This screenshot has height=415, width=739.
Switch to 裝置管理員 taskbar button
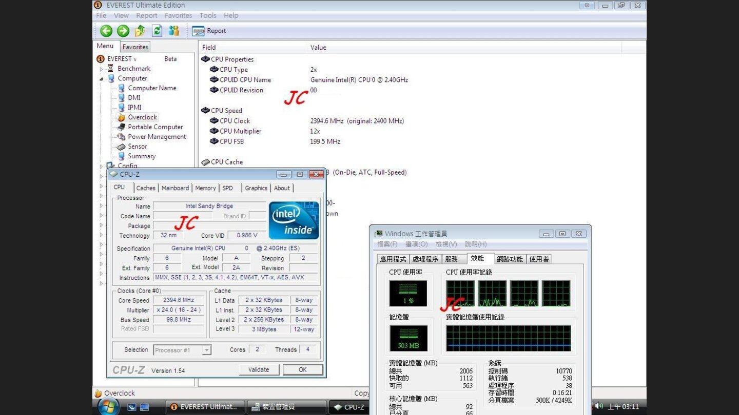286,407
